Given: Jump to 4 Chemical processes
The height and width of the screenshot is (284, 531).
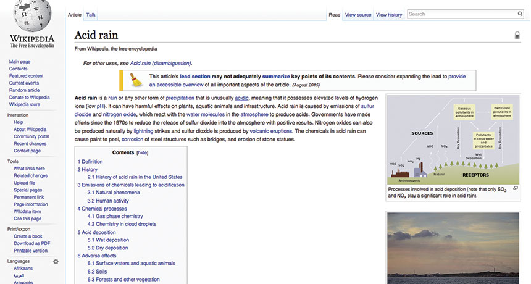Looking at the screenshot, I should click(x=102, y=209).
